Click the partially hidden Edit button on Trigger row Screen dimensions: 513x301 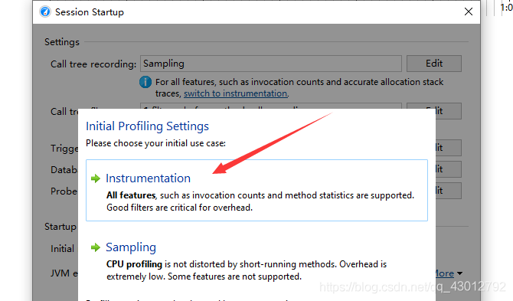(x=448, y=148)
